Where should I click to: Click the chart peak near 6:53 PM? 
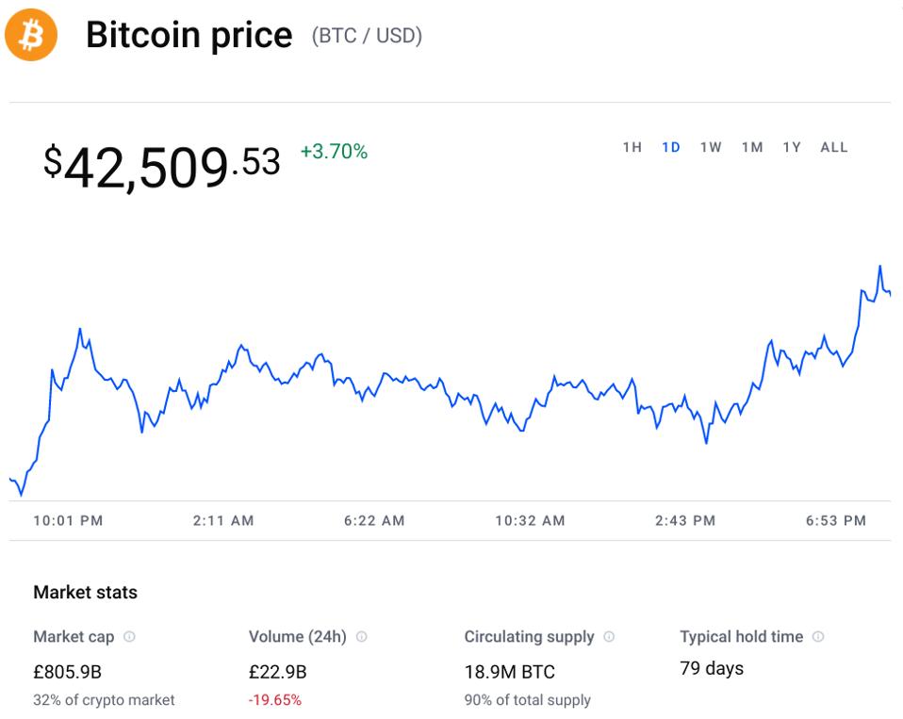point(880,267)
